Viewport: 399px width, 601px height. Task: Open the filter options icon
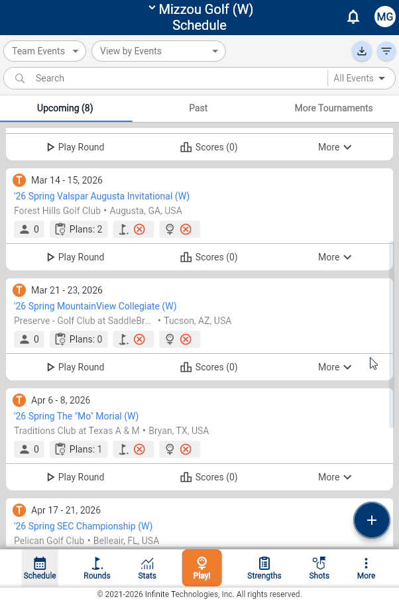tap(386, 51)
